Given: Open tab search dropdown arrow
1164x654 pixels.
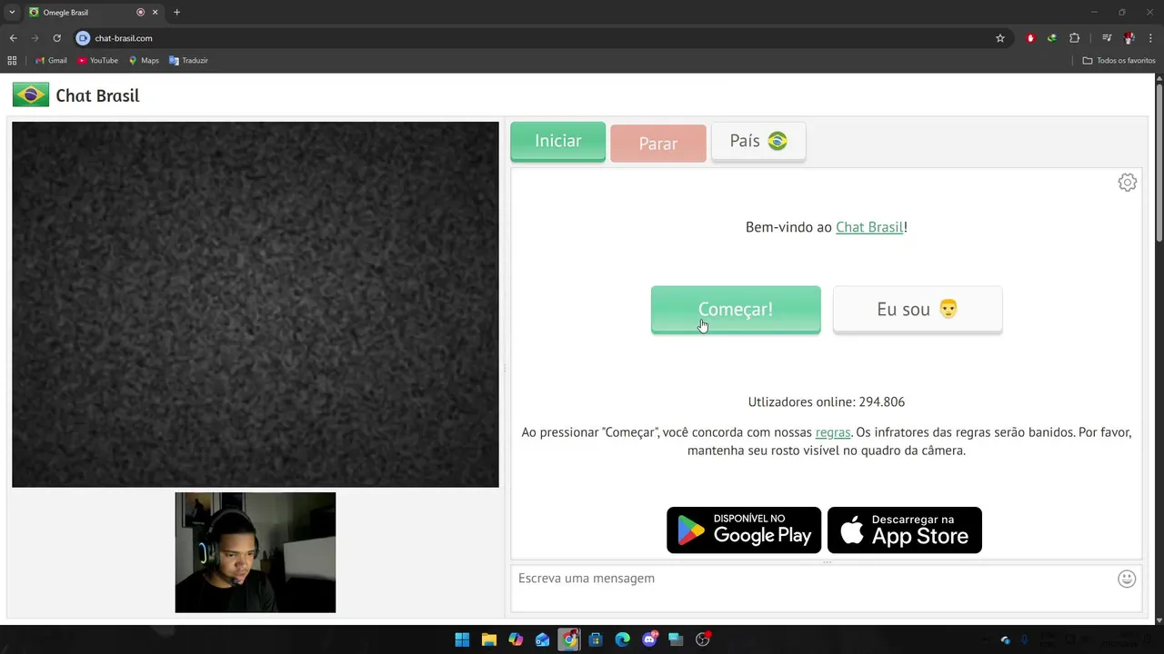Looking at the screenshot, I should pos(12,13).
